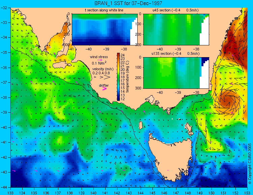
Task: Click the latitude axis label -32
Action: coord(4,8)
